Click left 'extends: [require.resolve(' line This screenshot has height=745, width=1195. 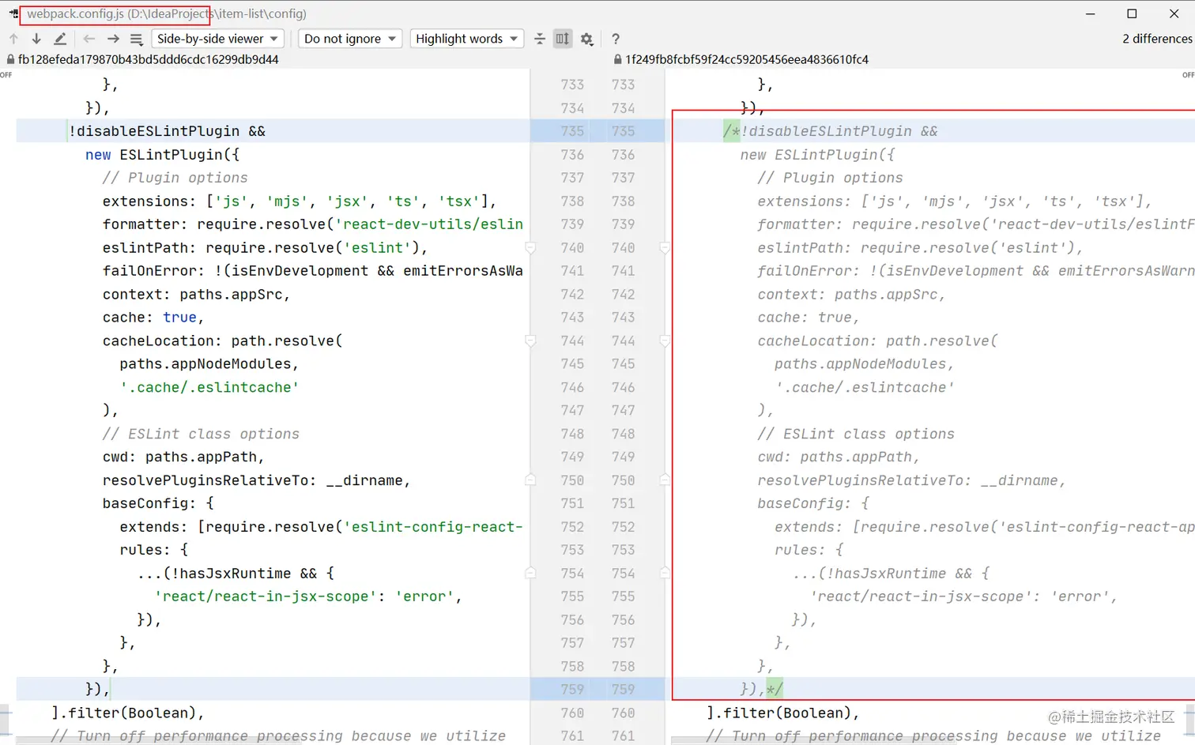(321, 527)
